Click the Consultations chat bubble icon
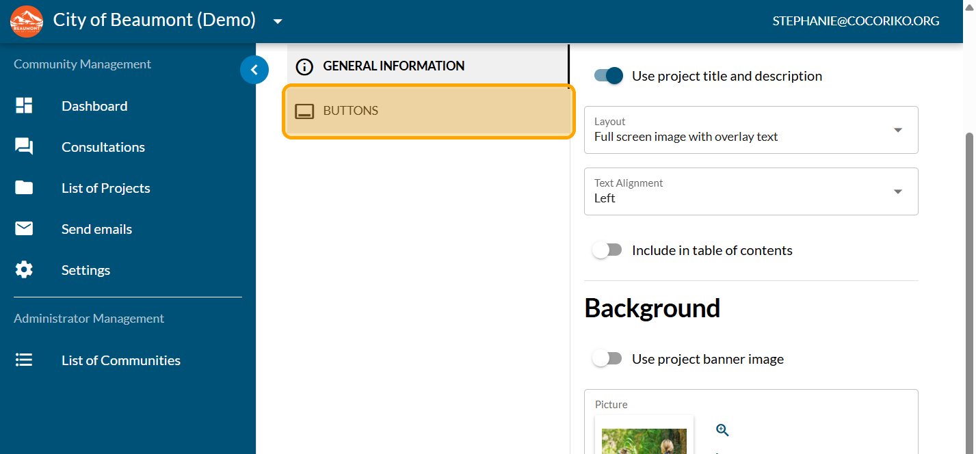The height and width of the screenshot is (454, 976). [24, 146]
